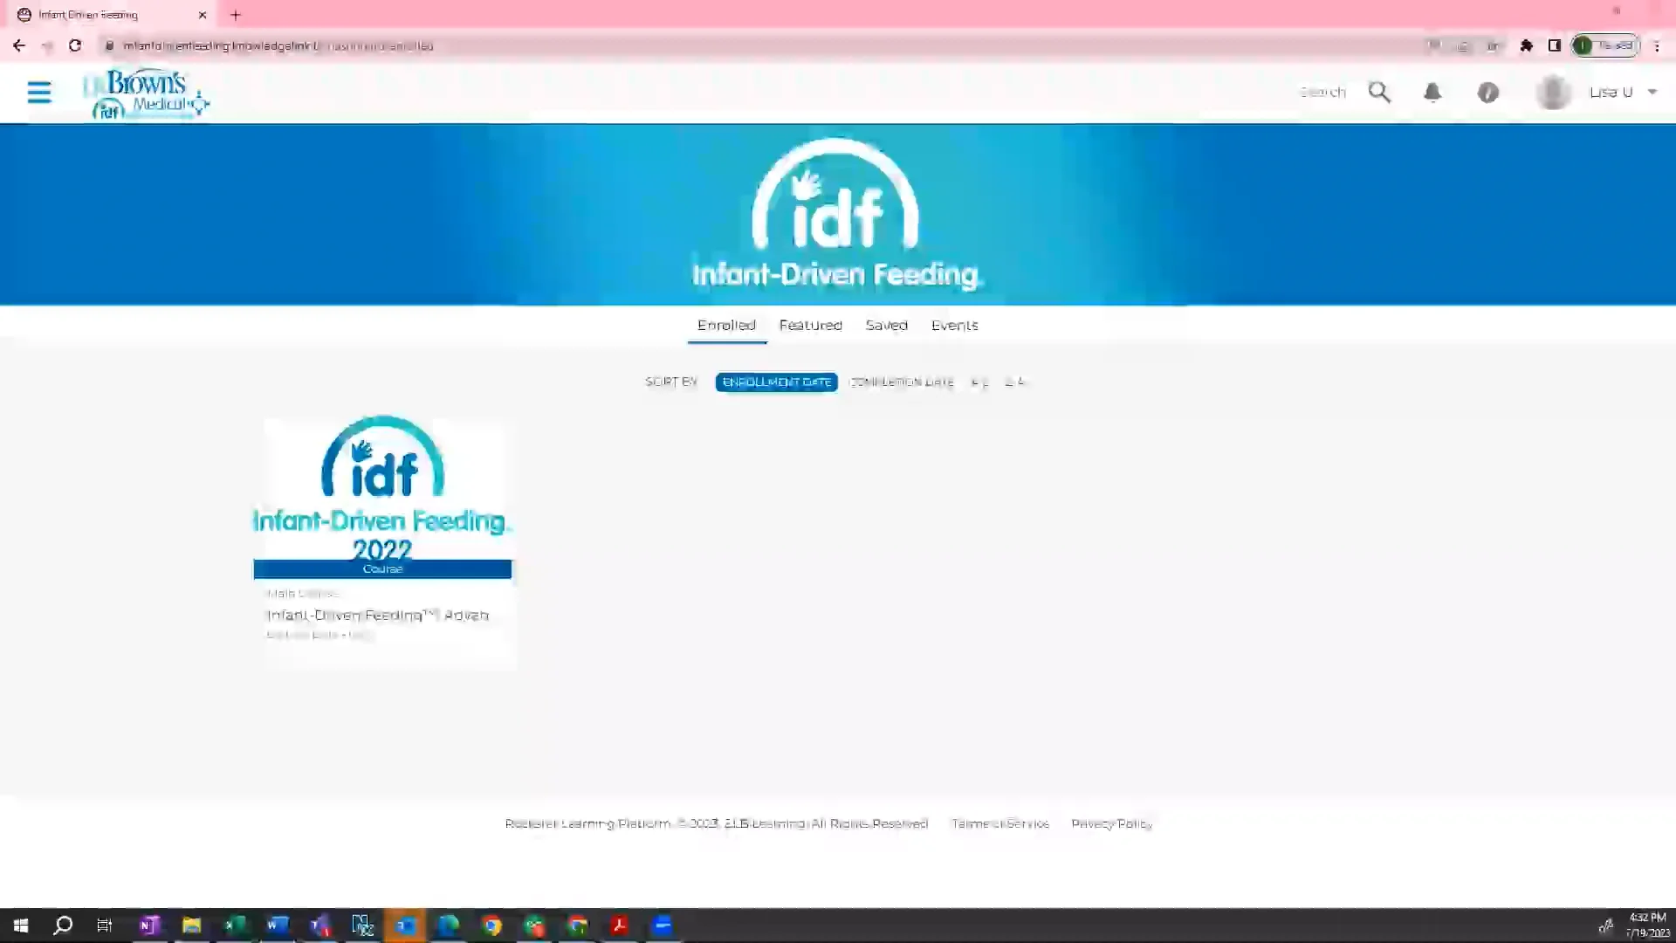View the Terms of Service

click(999, 823)
